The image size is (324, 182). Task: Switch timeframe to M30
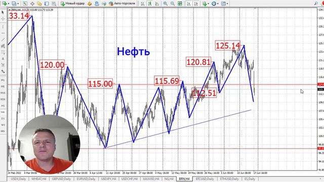click(3, 99)
